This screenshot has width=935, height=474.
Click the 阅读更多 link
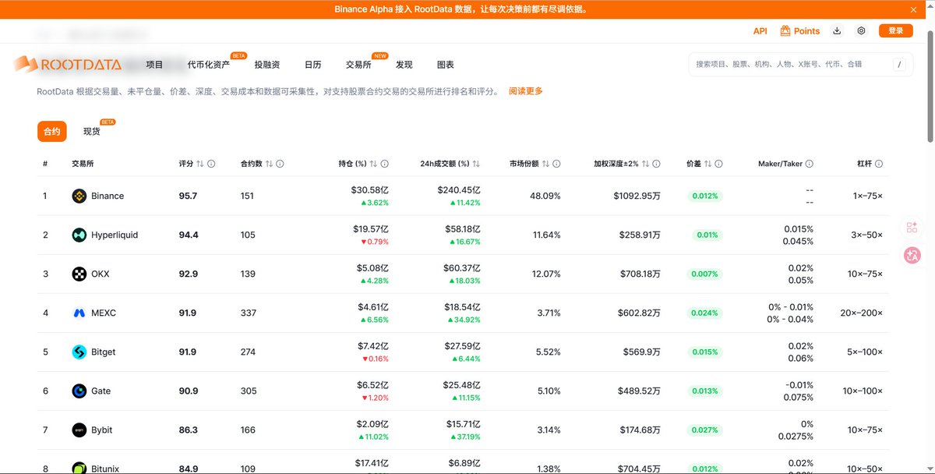click(x=526, y=91)
